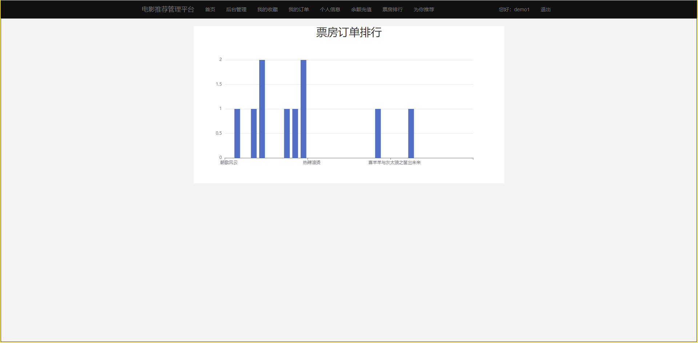Open the 个人信息 page
Screen dimensions: 698x343
[330, 9]
